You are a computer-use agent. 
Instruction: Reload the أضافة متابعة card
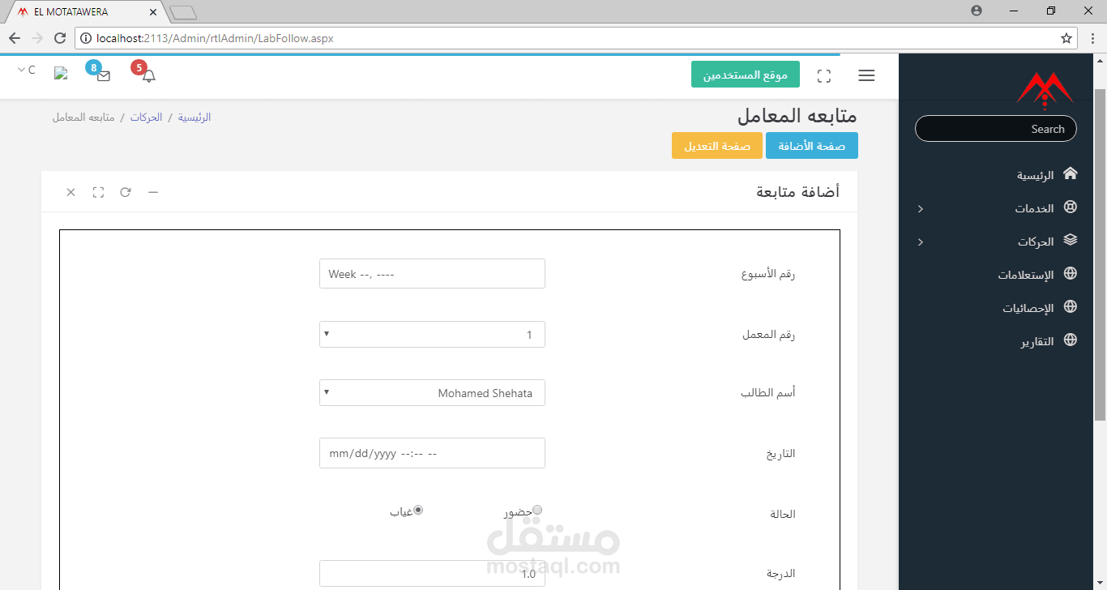coord(126,192)
